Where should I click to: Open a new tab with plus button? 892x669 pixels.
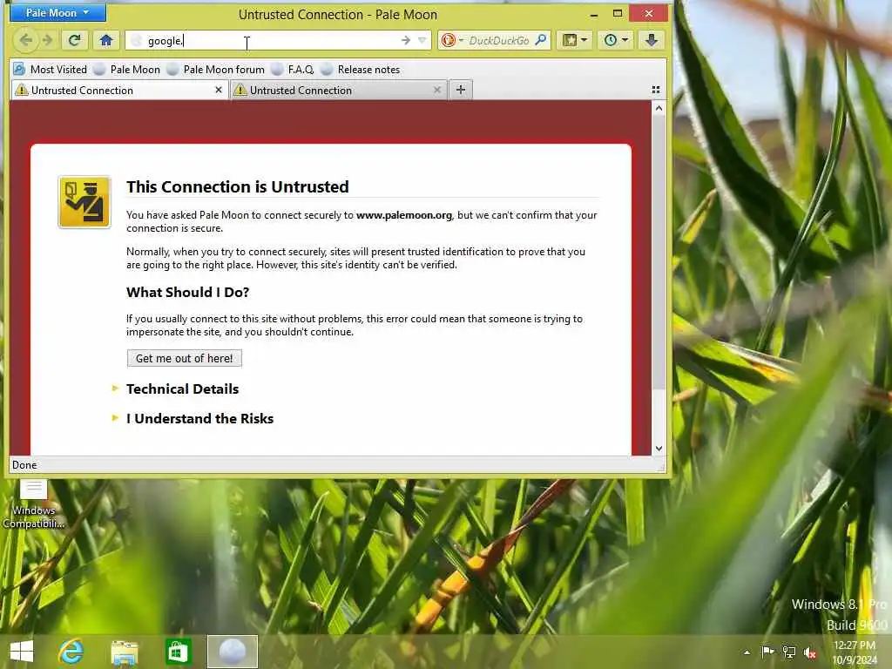[x=461, y=90]
